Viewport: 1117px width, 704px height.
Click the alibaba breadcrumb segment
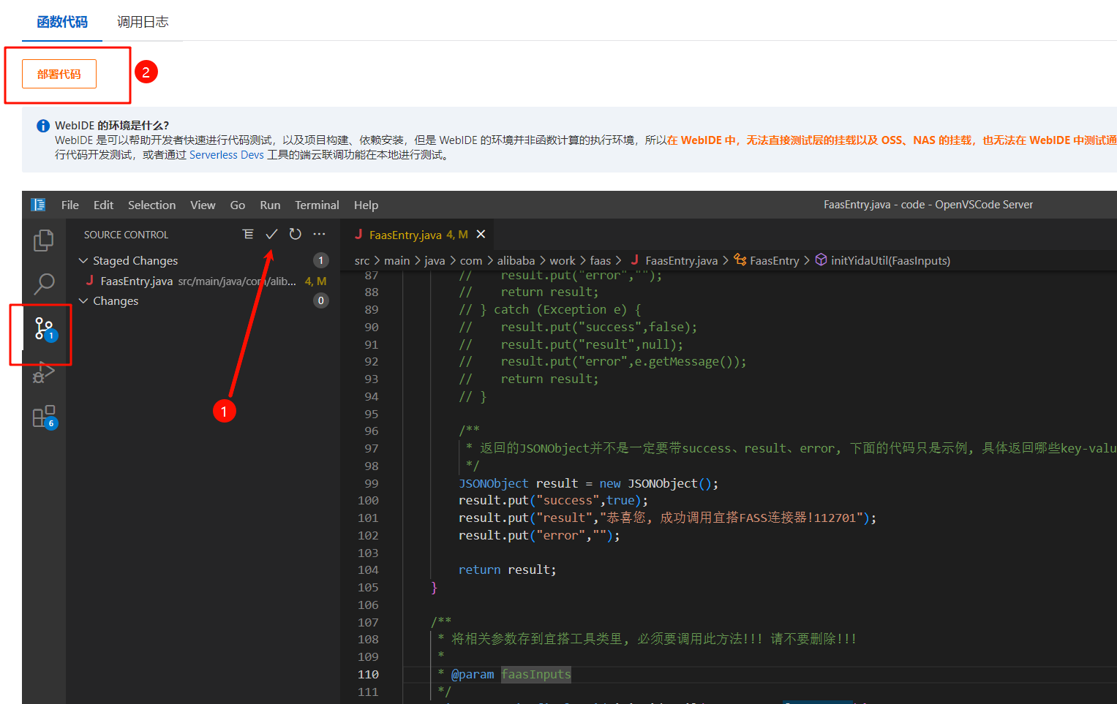pyautogui.click(x=516, y=260)
